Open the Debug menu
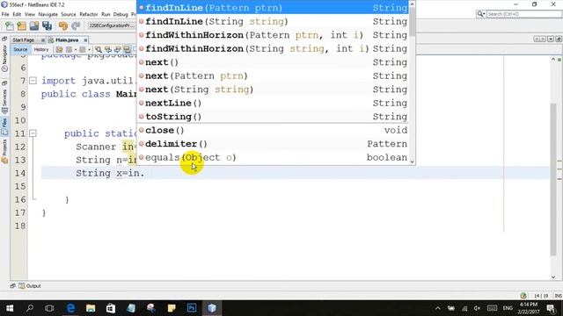This screenshot has width=563, height=316. pos(121,14)
